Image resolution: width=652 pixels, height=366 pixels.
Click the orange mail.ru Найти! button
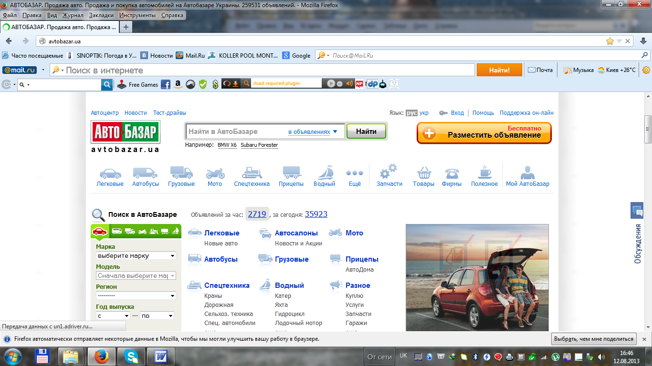[x=499, y=70]
